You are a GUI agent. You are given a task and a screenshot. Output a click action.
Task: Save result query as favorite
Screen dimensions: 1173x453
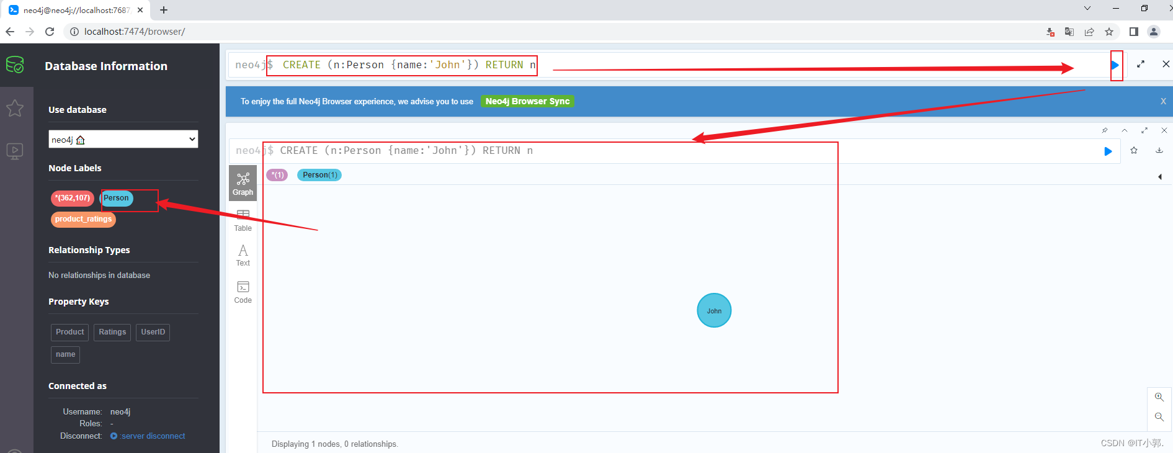pos(1134,150)
